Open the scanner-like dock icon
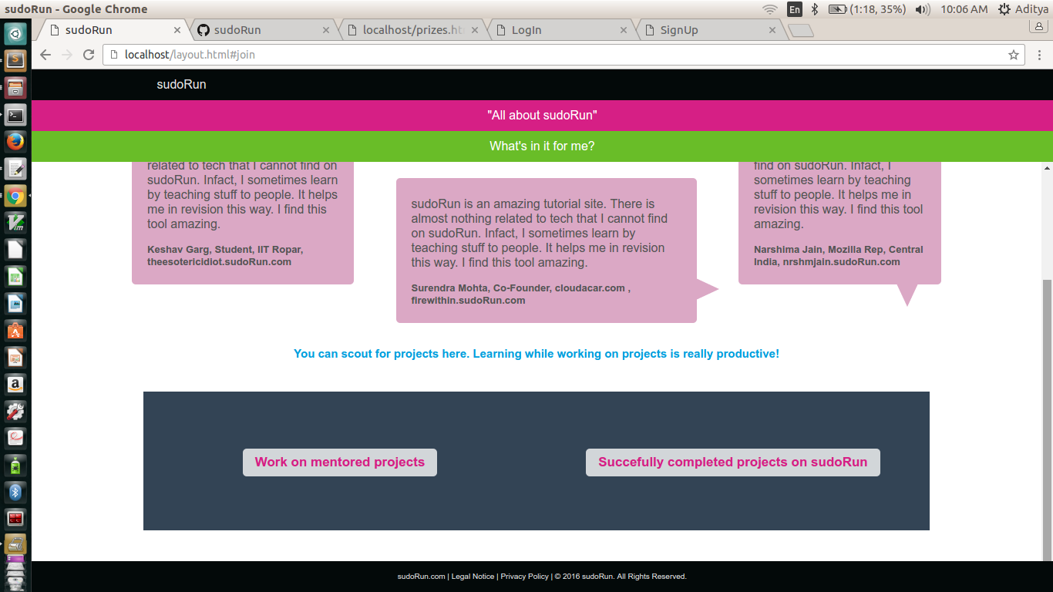Viewport: 1053px width, 592px height. [15, 544]
